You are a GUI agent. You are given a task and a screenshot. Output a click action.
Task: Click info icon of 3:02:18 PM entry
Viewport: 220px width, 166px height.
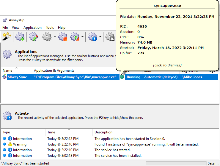10,155
